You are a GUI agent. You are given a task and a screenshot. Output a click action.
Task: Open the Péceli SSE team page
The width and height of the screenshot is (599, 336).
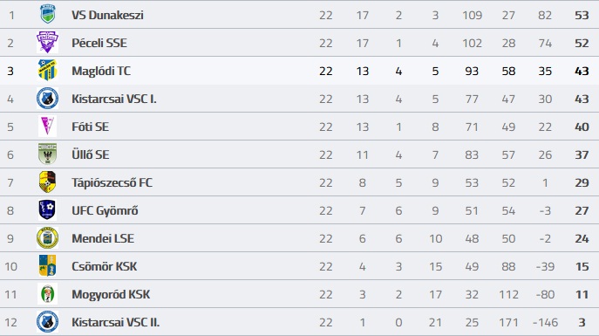(x=99, y=43)
